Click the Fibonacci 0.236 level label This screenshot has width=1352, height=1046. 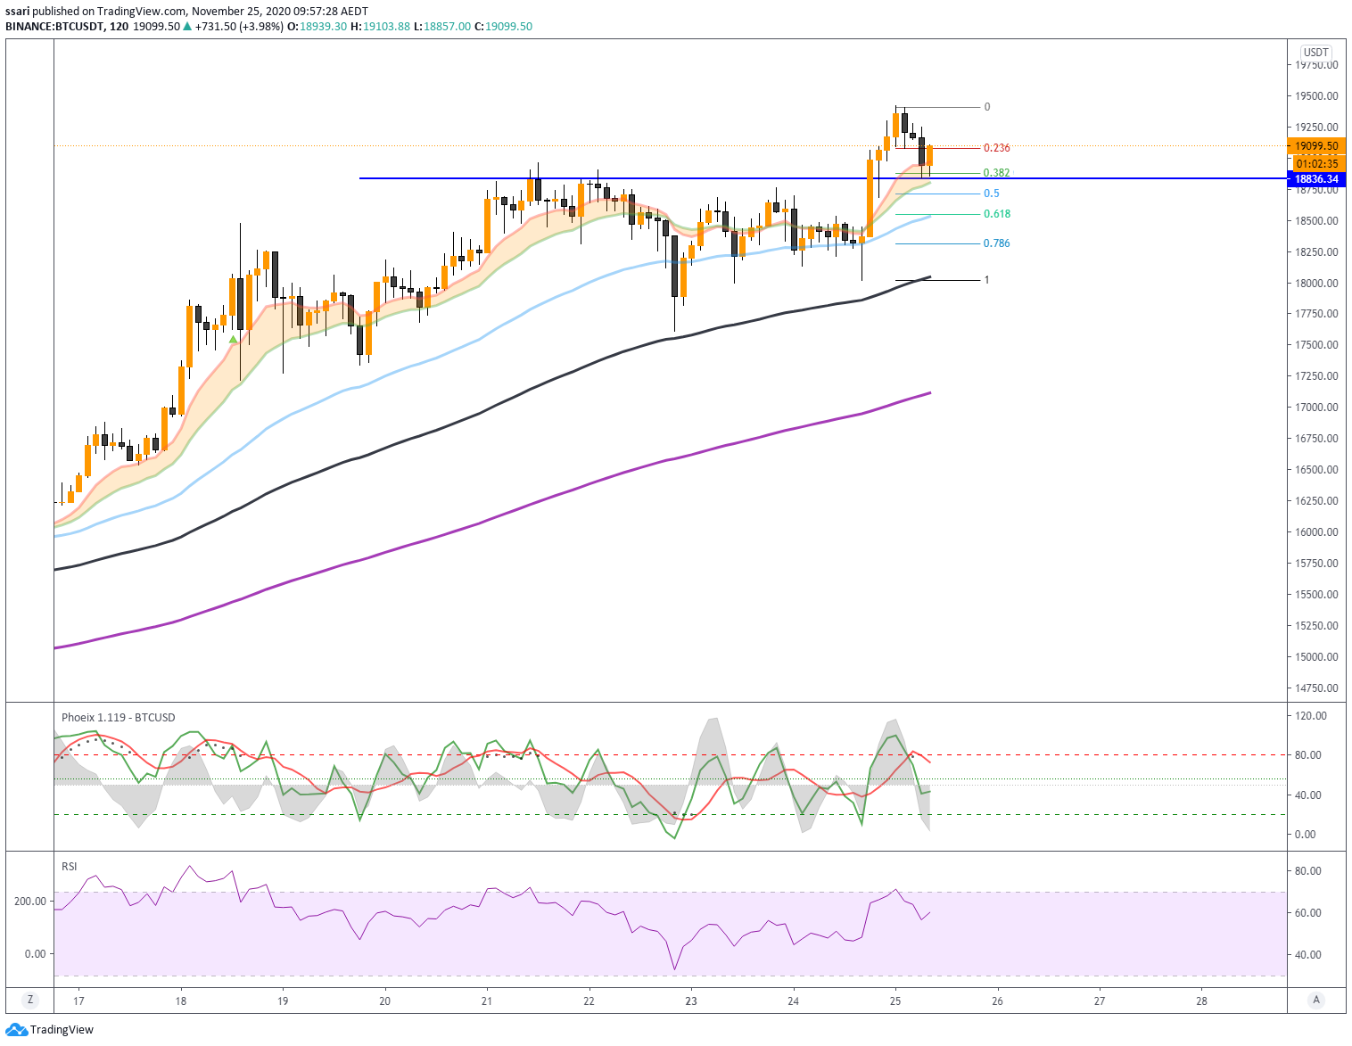(997, 148)
